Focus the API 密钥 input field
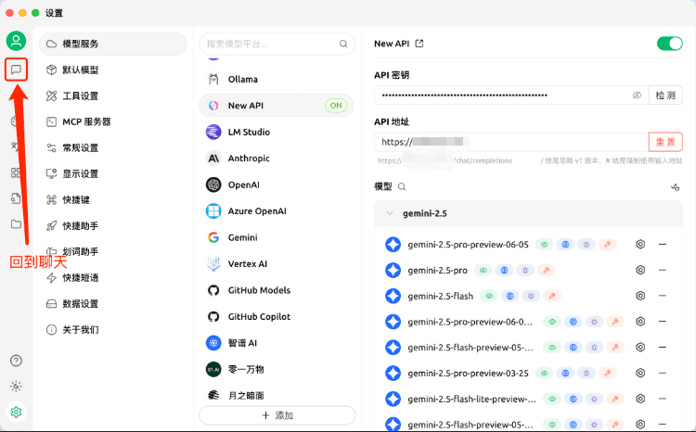 (511, 95)
